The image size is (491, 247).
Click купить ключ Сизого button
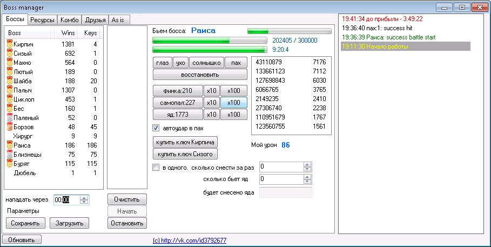tap(185, 154)
